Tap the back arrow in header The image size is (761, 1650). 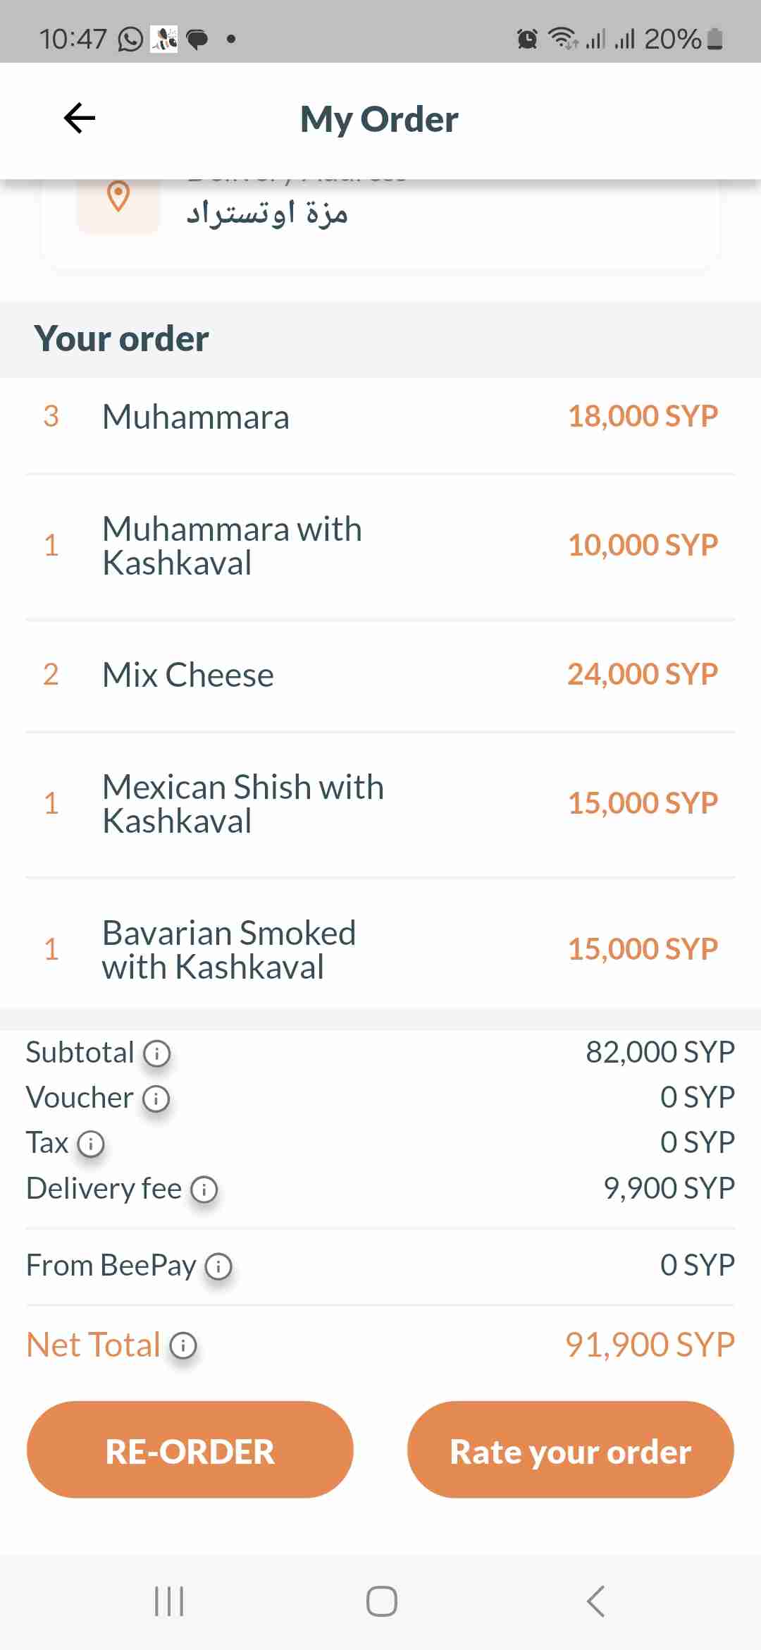tap(79, 118)
